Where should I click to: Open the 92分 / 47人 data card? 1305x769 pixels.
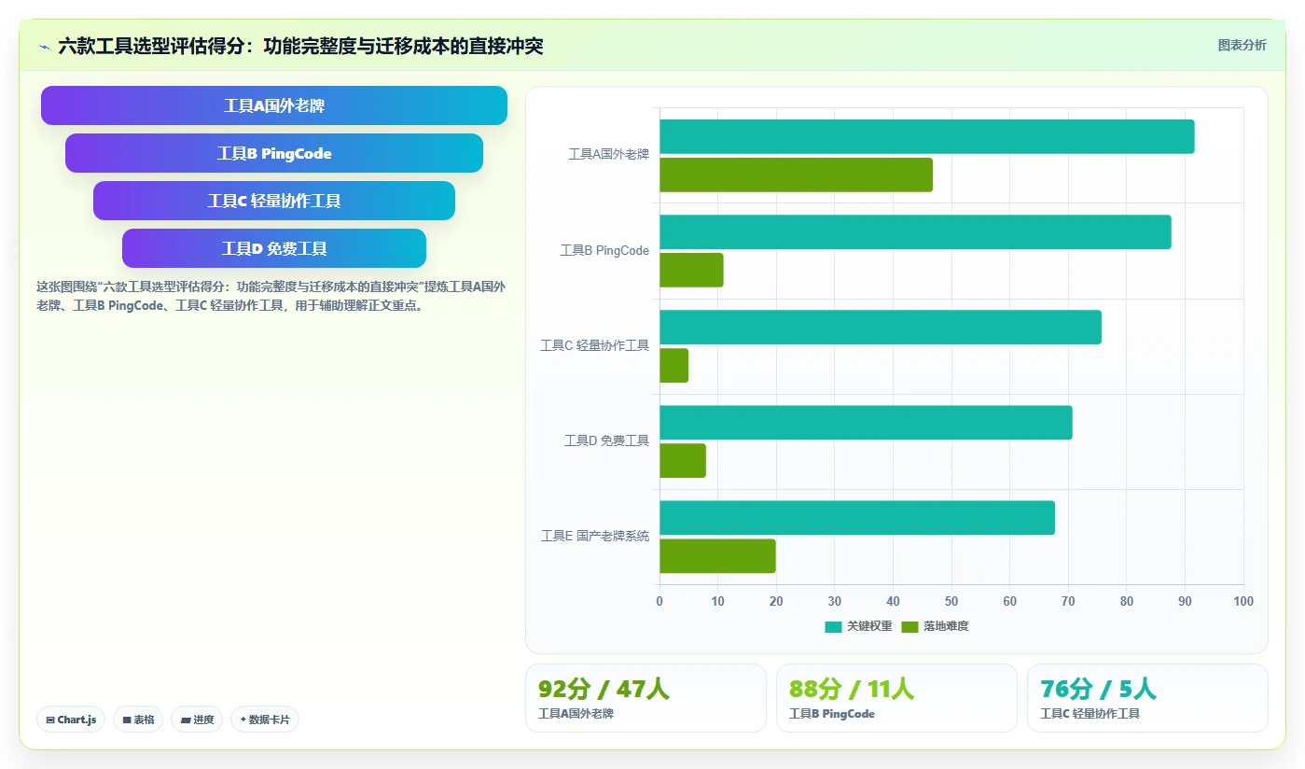coord(646,698)
